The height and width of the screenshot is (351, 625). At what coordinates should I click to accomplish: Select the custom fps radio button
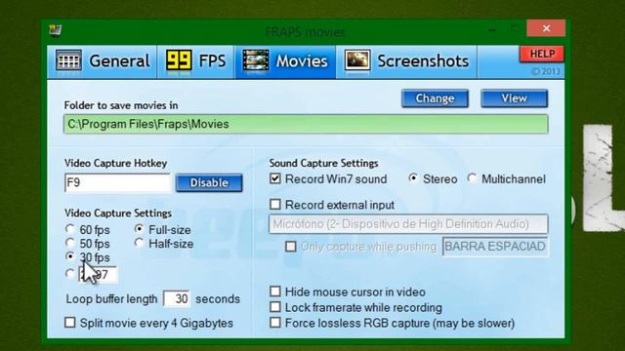70,273
